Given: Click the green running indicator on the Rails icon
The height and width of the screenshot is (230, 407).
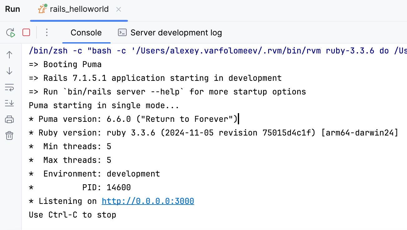Looking at the screenshot, I should coord(46,5).
